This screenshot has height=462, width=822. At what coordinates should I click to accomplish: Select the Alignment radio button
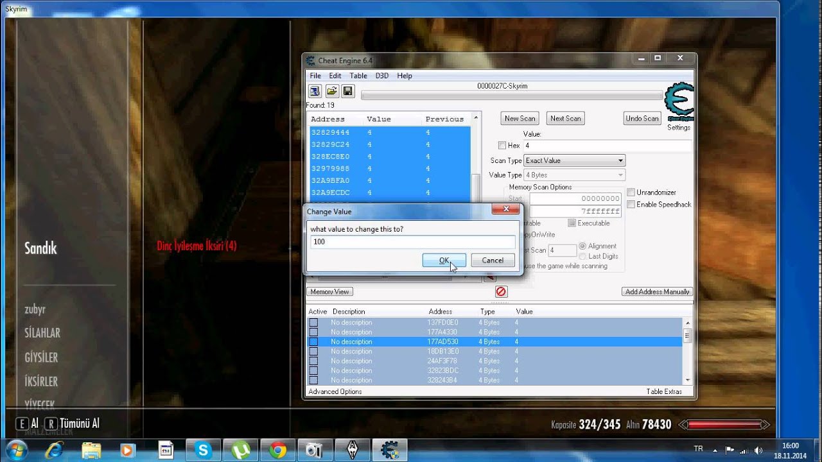(582, 246)
